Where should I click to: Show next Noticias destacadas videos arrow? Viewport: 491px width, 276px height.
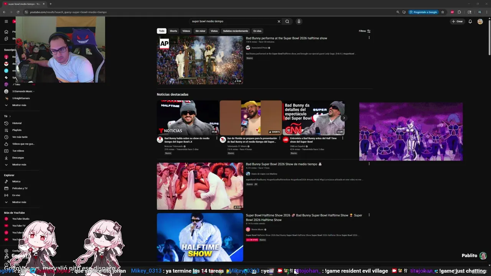pos(344,118)
